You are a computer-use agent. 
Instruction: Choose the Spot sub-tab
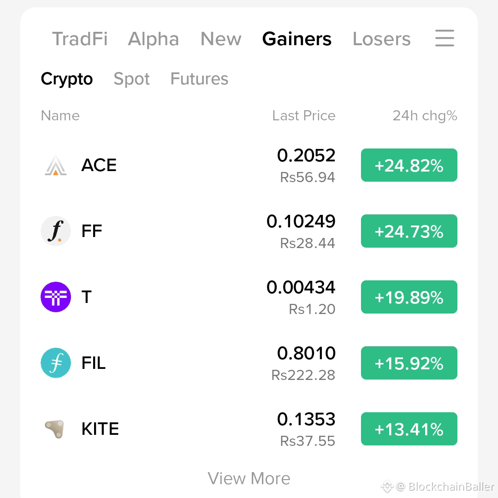point(131,79)
